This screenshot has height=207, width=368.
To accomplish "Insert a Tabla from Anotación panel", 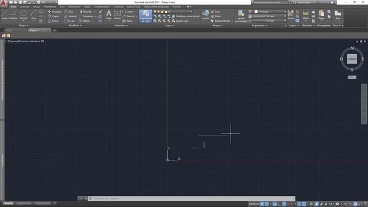I will pyautogui.click(x=127, y=21).
